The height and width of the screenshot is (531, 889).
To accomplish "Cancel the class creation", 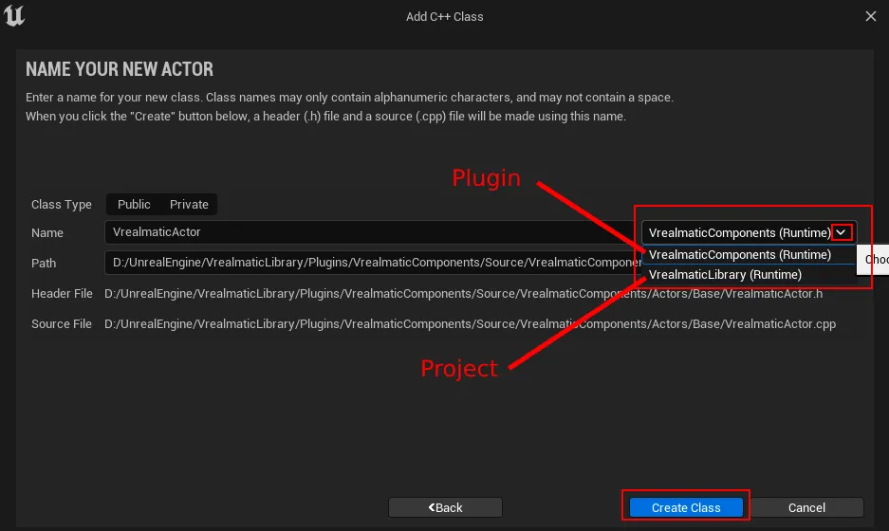I will pos(806,507).
